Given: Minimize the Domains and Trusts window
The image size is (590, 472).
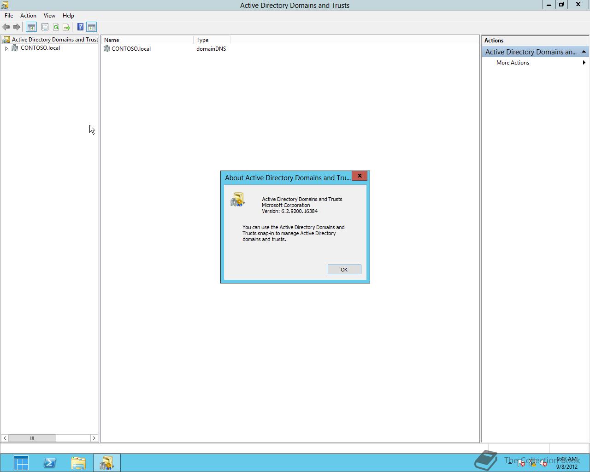Looking at the screenshot, I should click(549, 5).
